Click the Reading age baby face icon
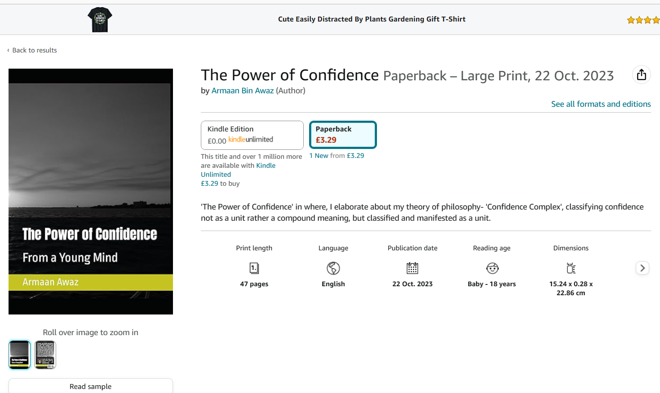Viewport: 660px width, 393px height. (492, 268)
